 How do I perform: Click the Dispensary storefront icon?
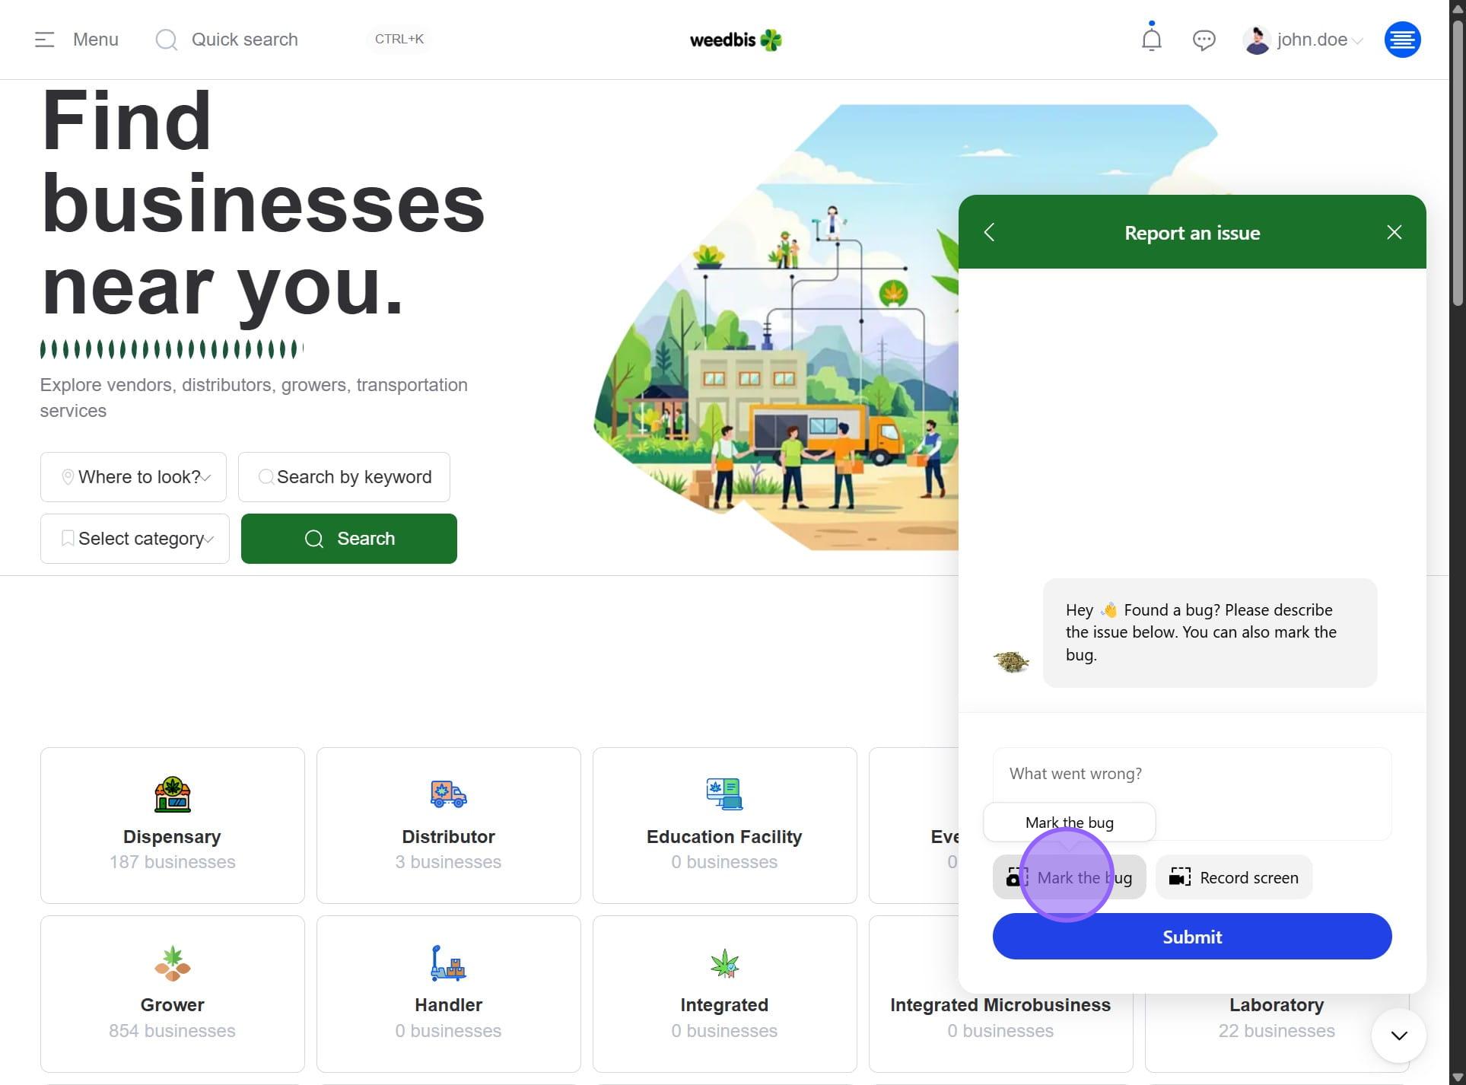[173, 794]
